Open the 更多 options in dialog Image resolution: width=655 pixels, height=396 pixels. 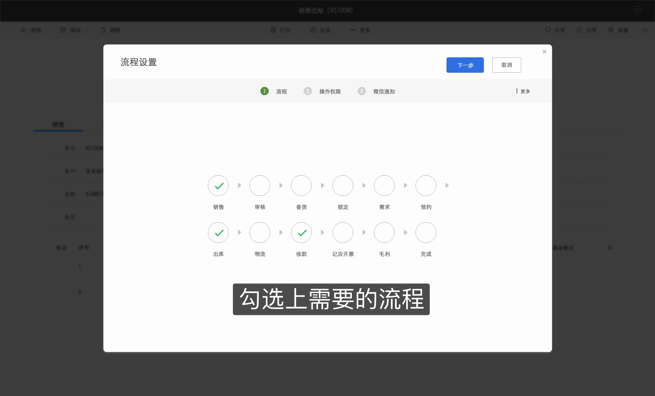coord(523,91)
